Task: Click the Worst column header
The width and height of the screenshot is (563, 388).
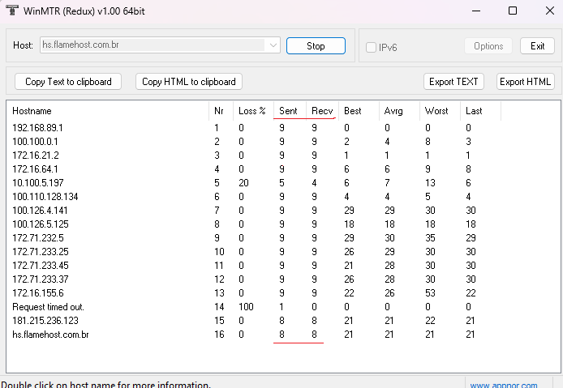Action: click(x=440, y=111)
